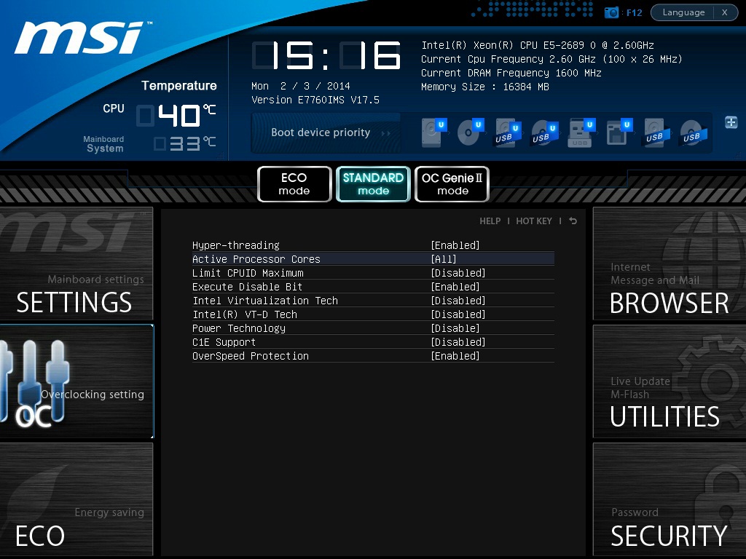
Task: Click the back arrow icon next to HOT KEY
Action: coord(573,221)
